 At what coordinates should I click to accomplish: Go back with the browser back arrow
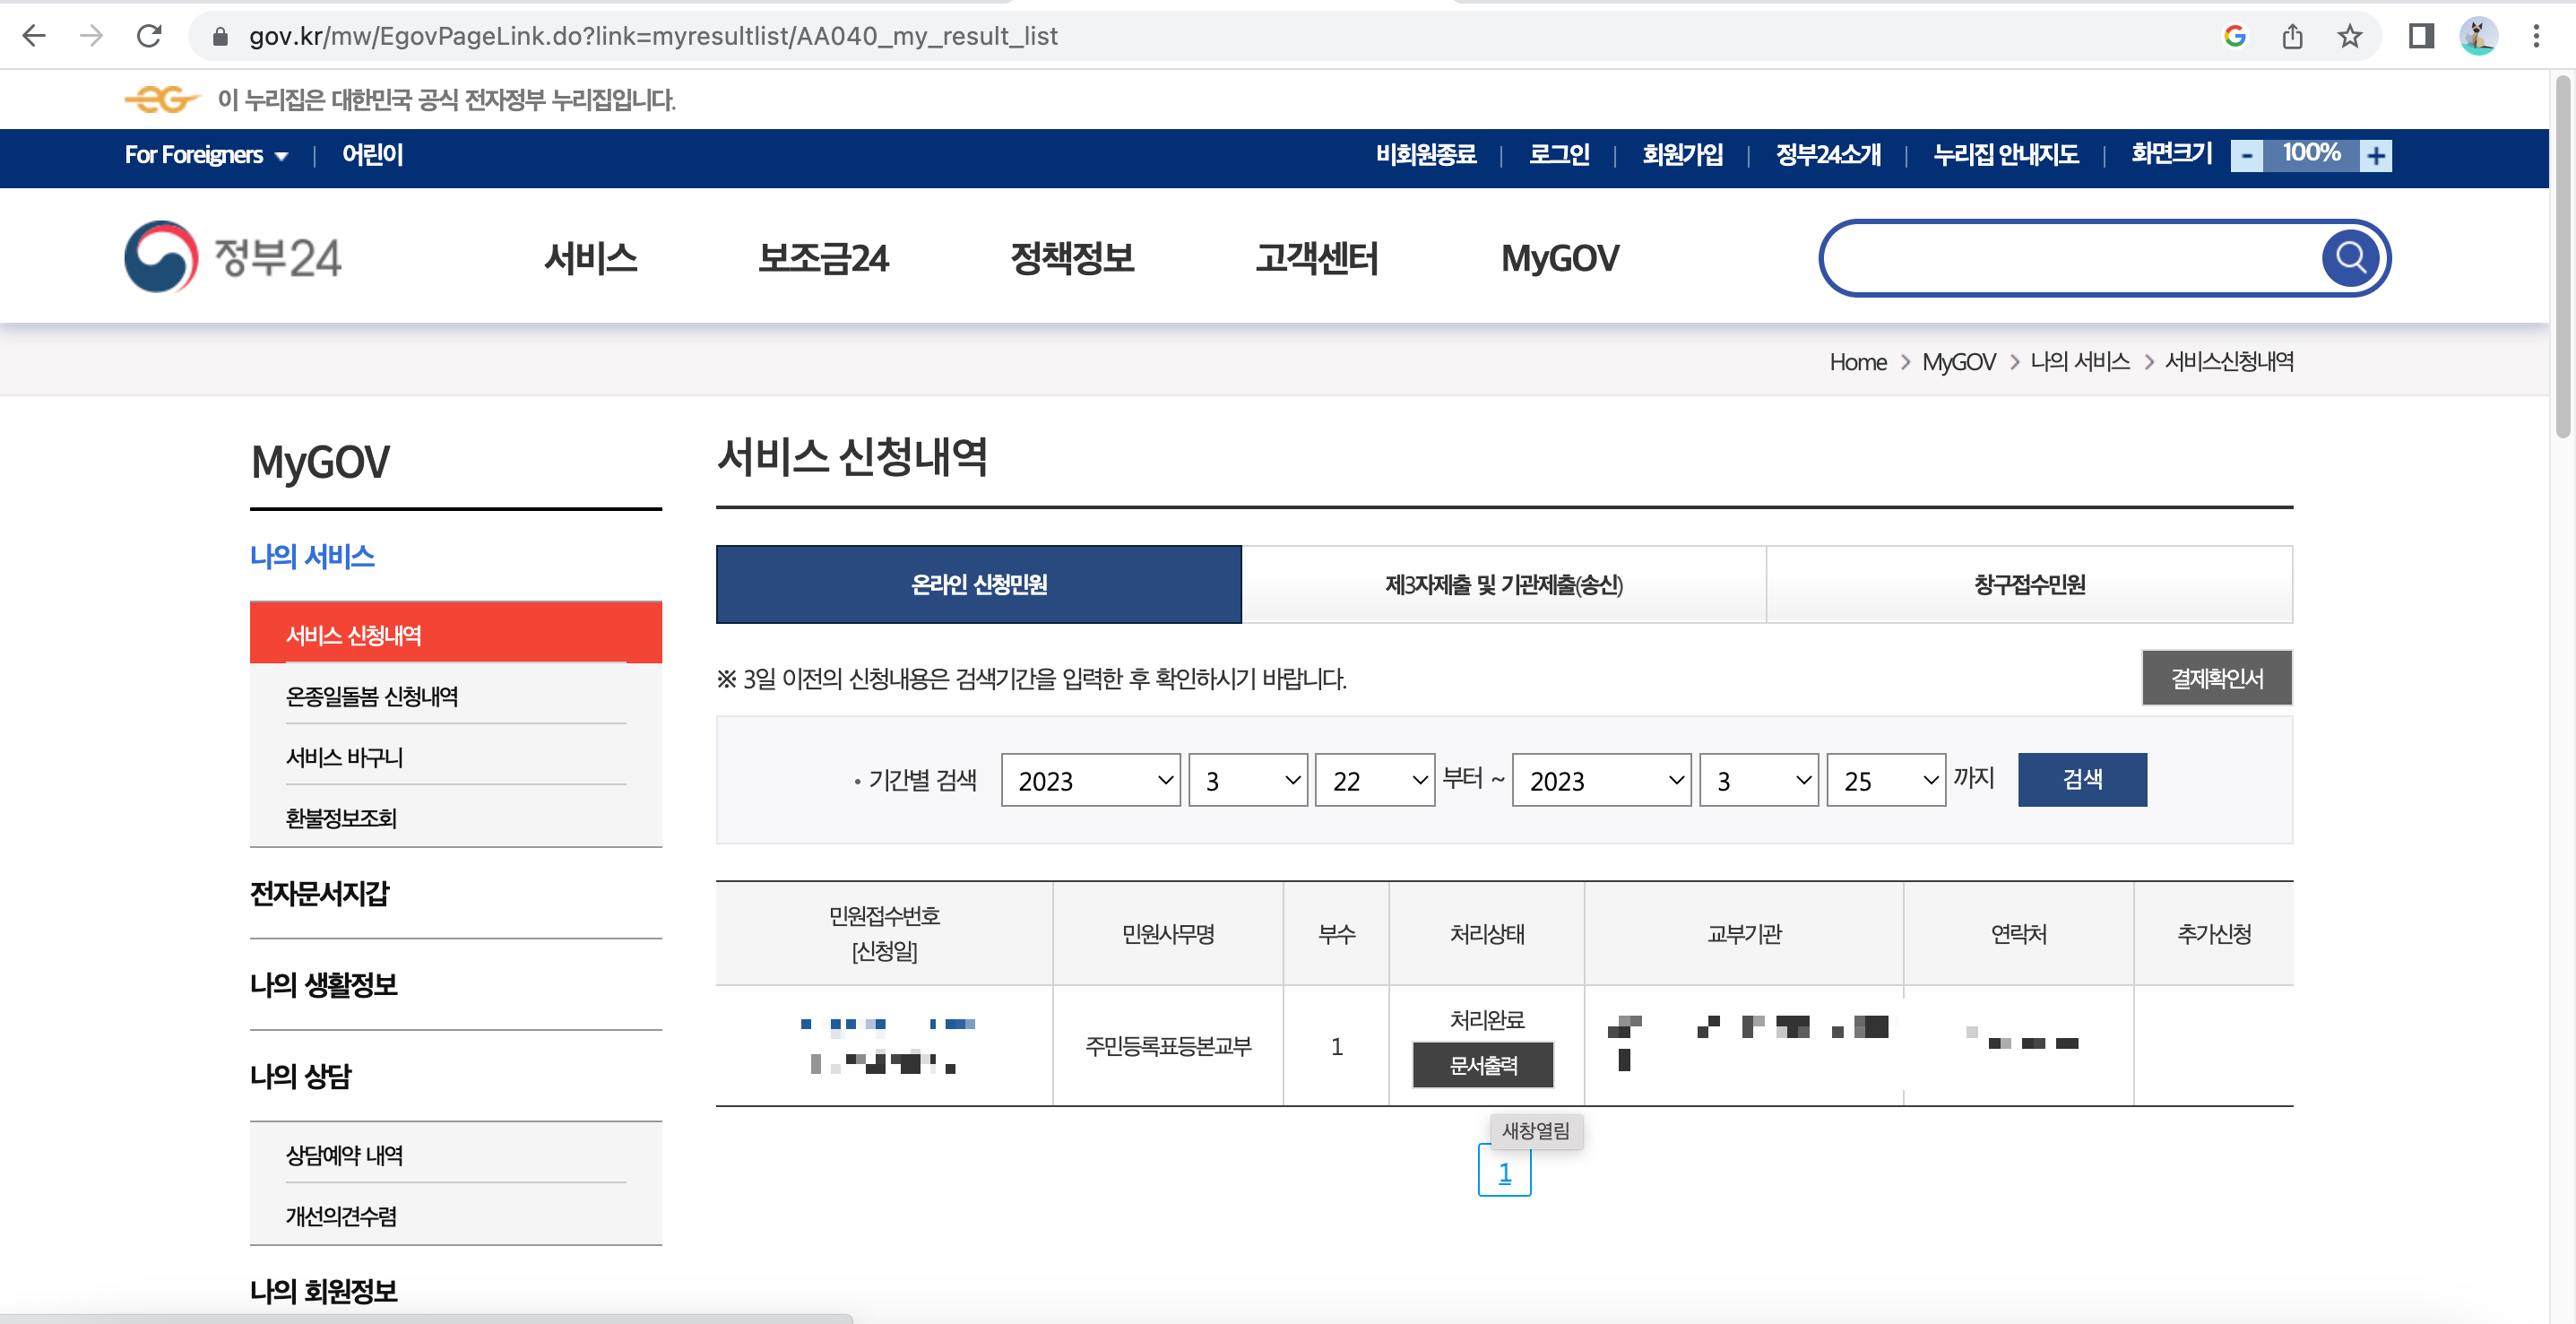(x=34, y=36)
